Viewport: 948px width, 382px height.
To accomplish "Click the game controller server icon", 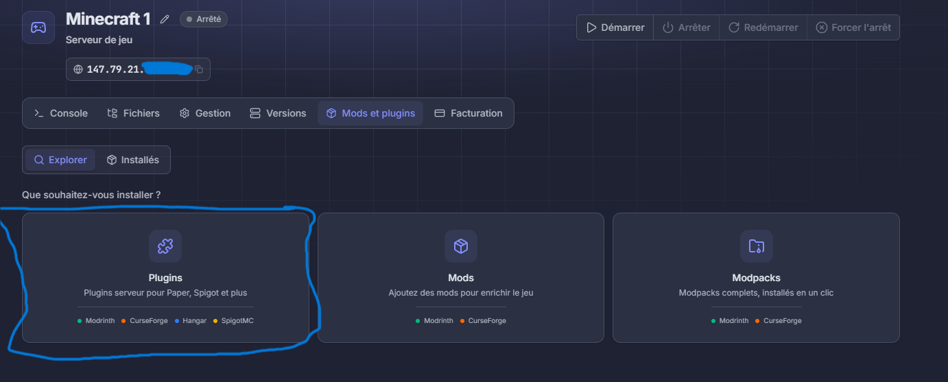I will pos(38,27).
